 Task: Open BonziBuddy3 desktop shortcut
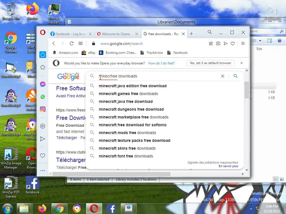tap(11, 98)
